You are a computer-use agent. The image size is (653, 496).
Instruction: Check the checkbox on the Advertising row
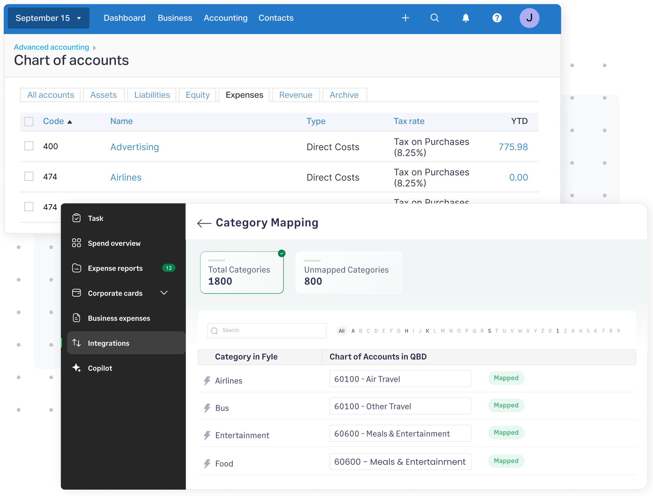click(x=29, y=146)
